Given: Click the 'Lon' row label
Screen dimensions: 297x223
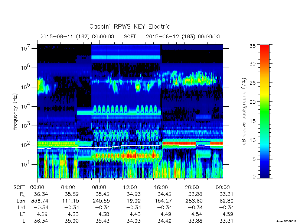Looking at the screenshot, I should pyautogui.click(x=21, y=201).
